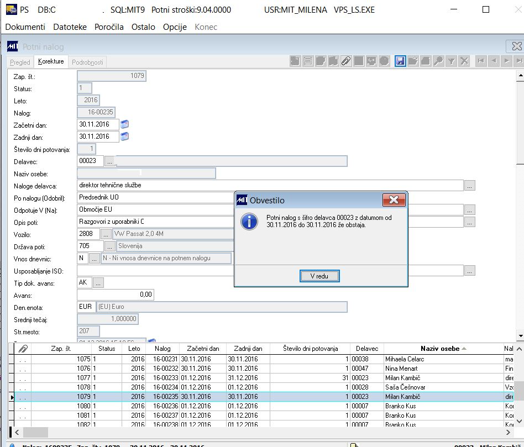
Task: Open the Dokumenti menu
Action: [25, 27]
